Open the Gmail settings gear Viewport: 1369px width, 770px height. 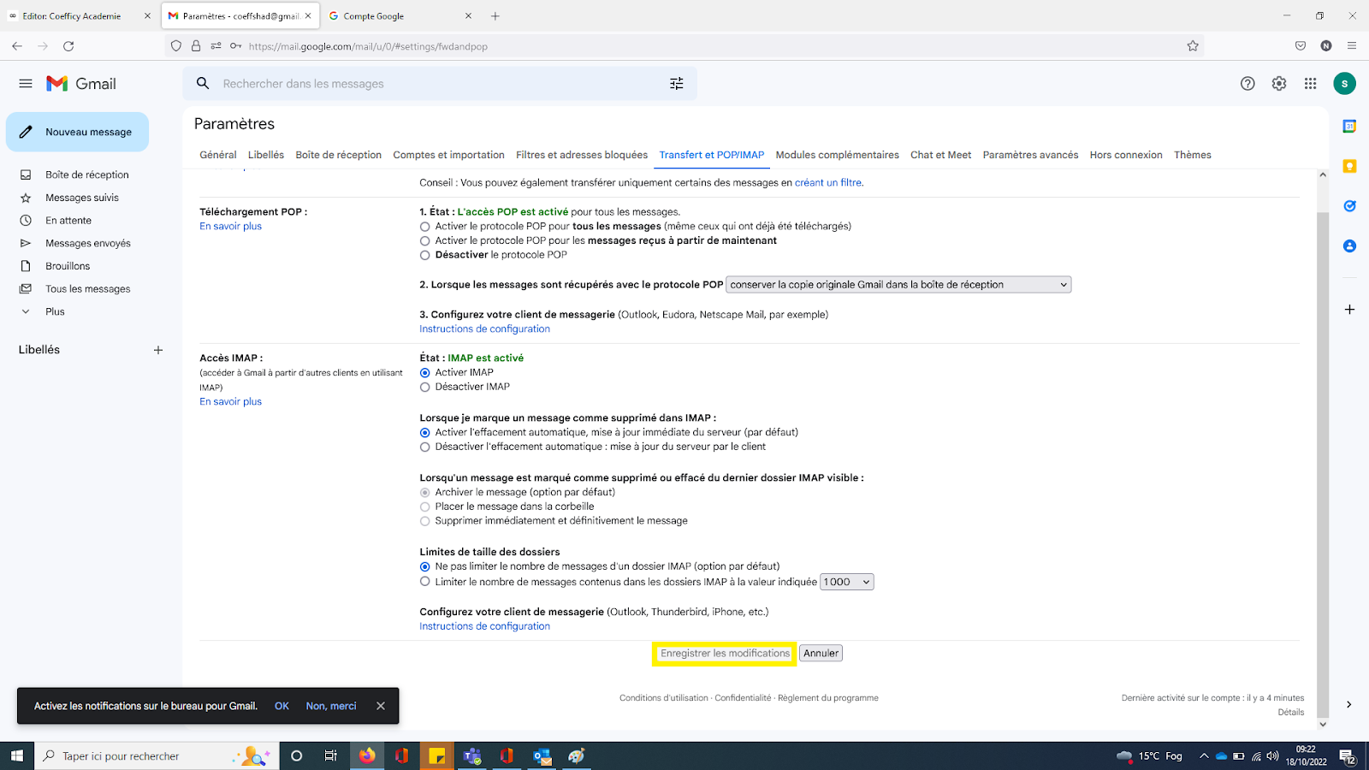coord(1279,83)
